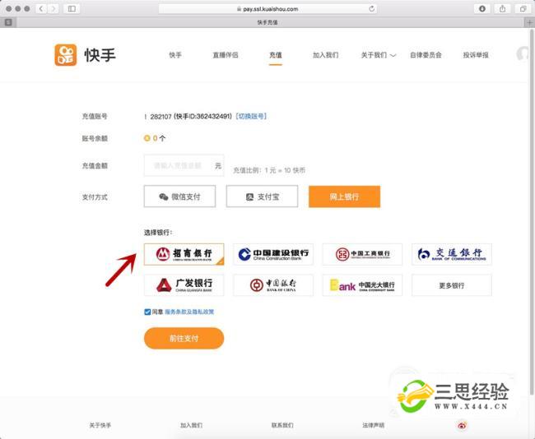Choose 网上银行 payment method
535x439 pixels.
tap(344, 196)
